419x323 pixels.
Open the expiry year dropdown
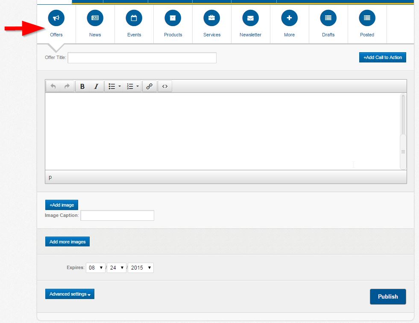point(141,268)
